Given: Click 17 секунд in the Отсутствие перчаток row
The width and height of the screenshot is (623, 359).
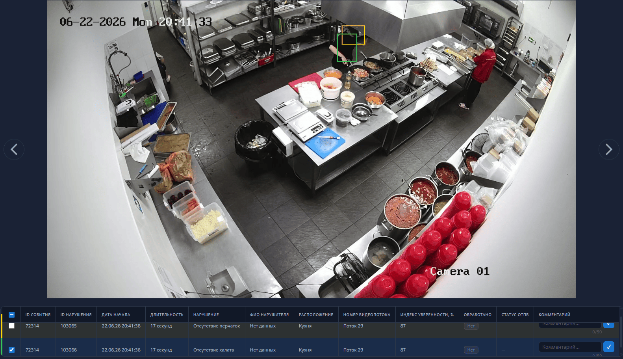Looking at the screenshot, I should coord(161,326).
